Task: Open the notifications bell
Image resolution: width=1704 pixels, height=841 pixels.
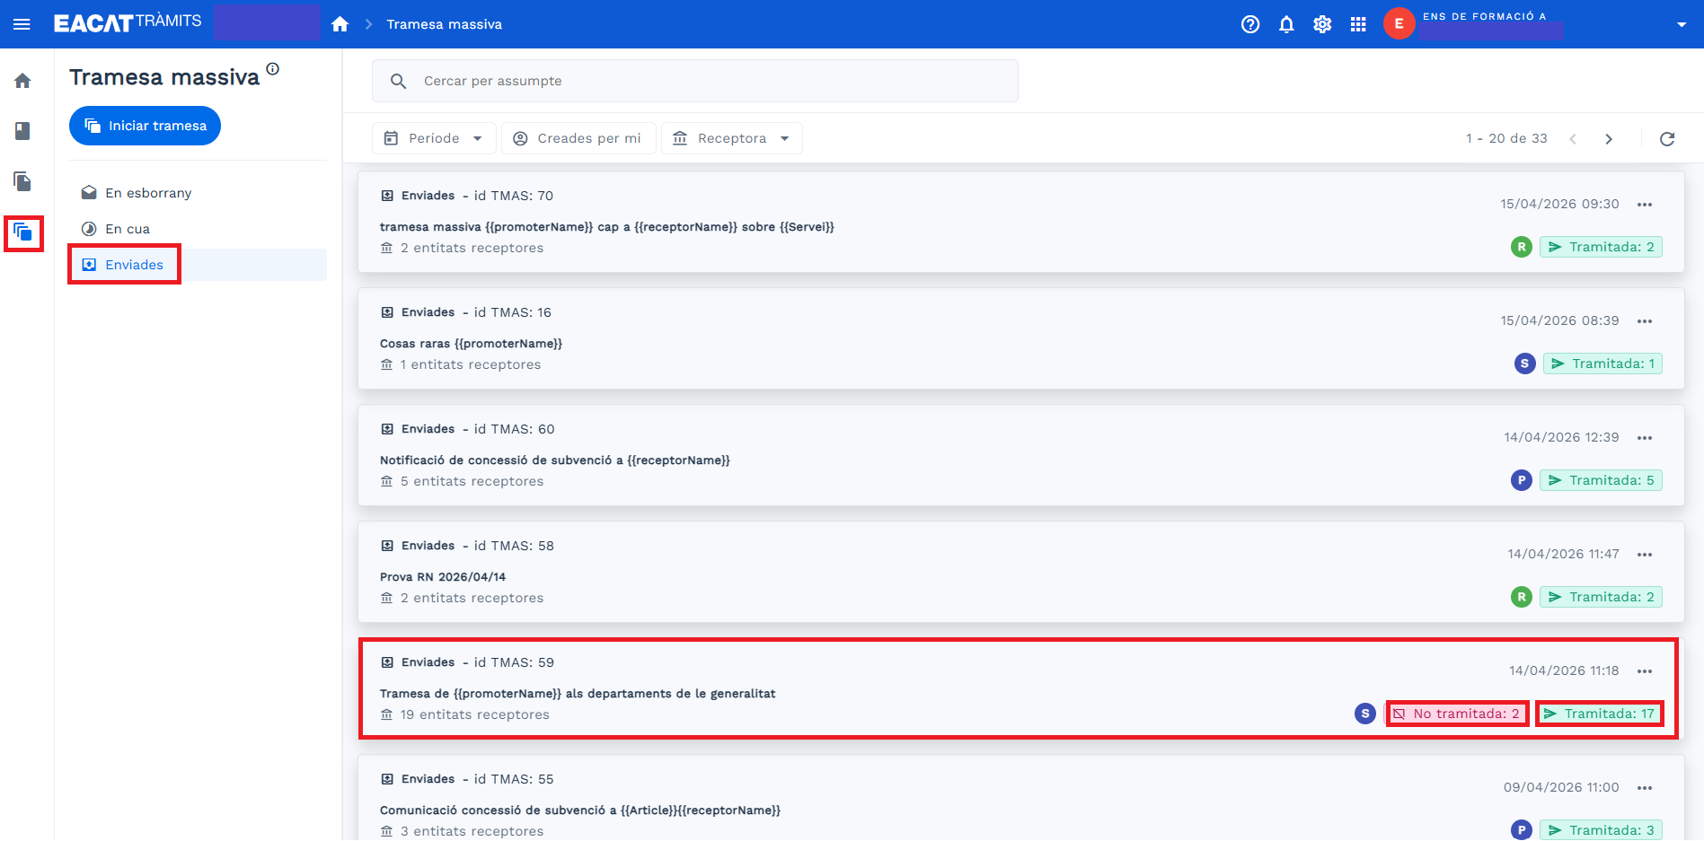Action: (1286, 24)
